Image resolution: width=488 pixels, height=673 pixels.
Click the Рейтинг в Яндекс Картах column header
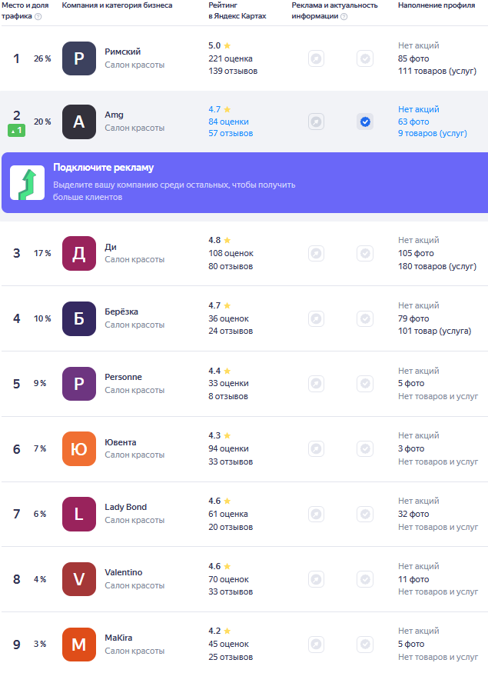(x=237, y=11)
